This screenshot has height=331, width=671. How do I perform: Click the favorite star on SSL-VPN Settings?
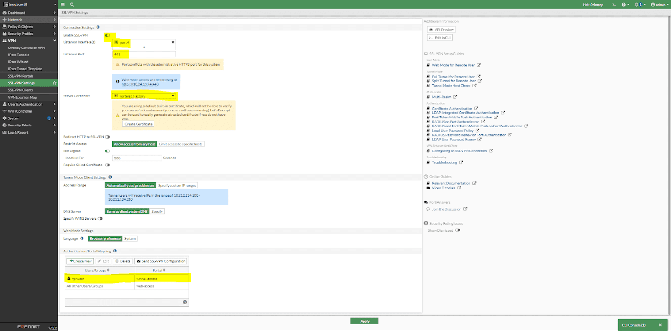[x=55, y=83]
